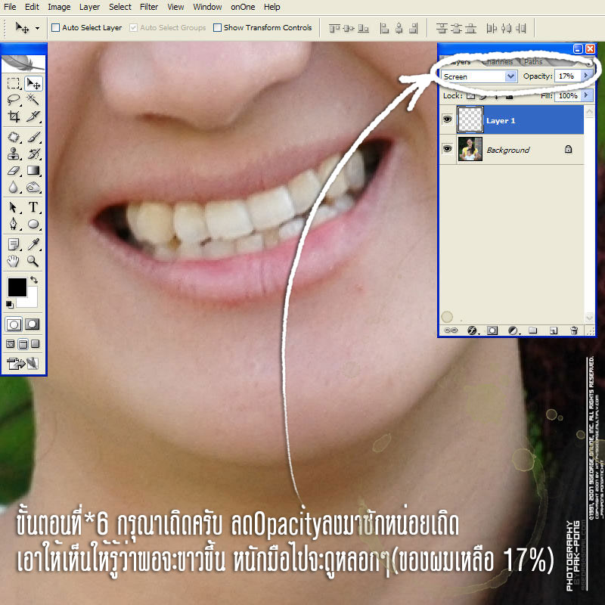Open the Select menu
605x605 pixels.
pyautogui.click(x=120, y=7)
